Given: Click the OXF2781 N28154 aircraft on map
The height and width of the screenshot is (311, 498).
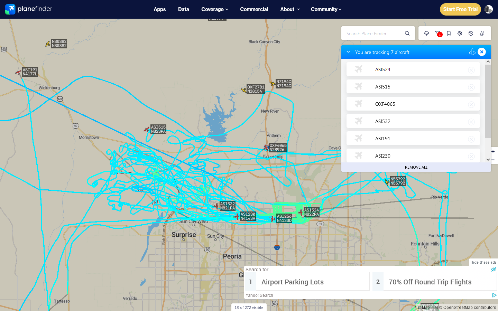Looking at the screenshot, I should coord(244,90).
